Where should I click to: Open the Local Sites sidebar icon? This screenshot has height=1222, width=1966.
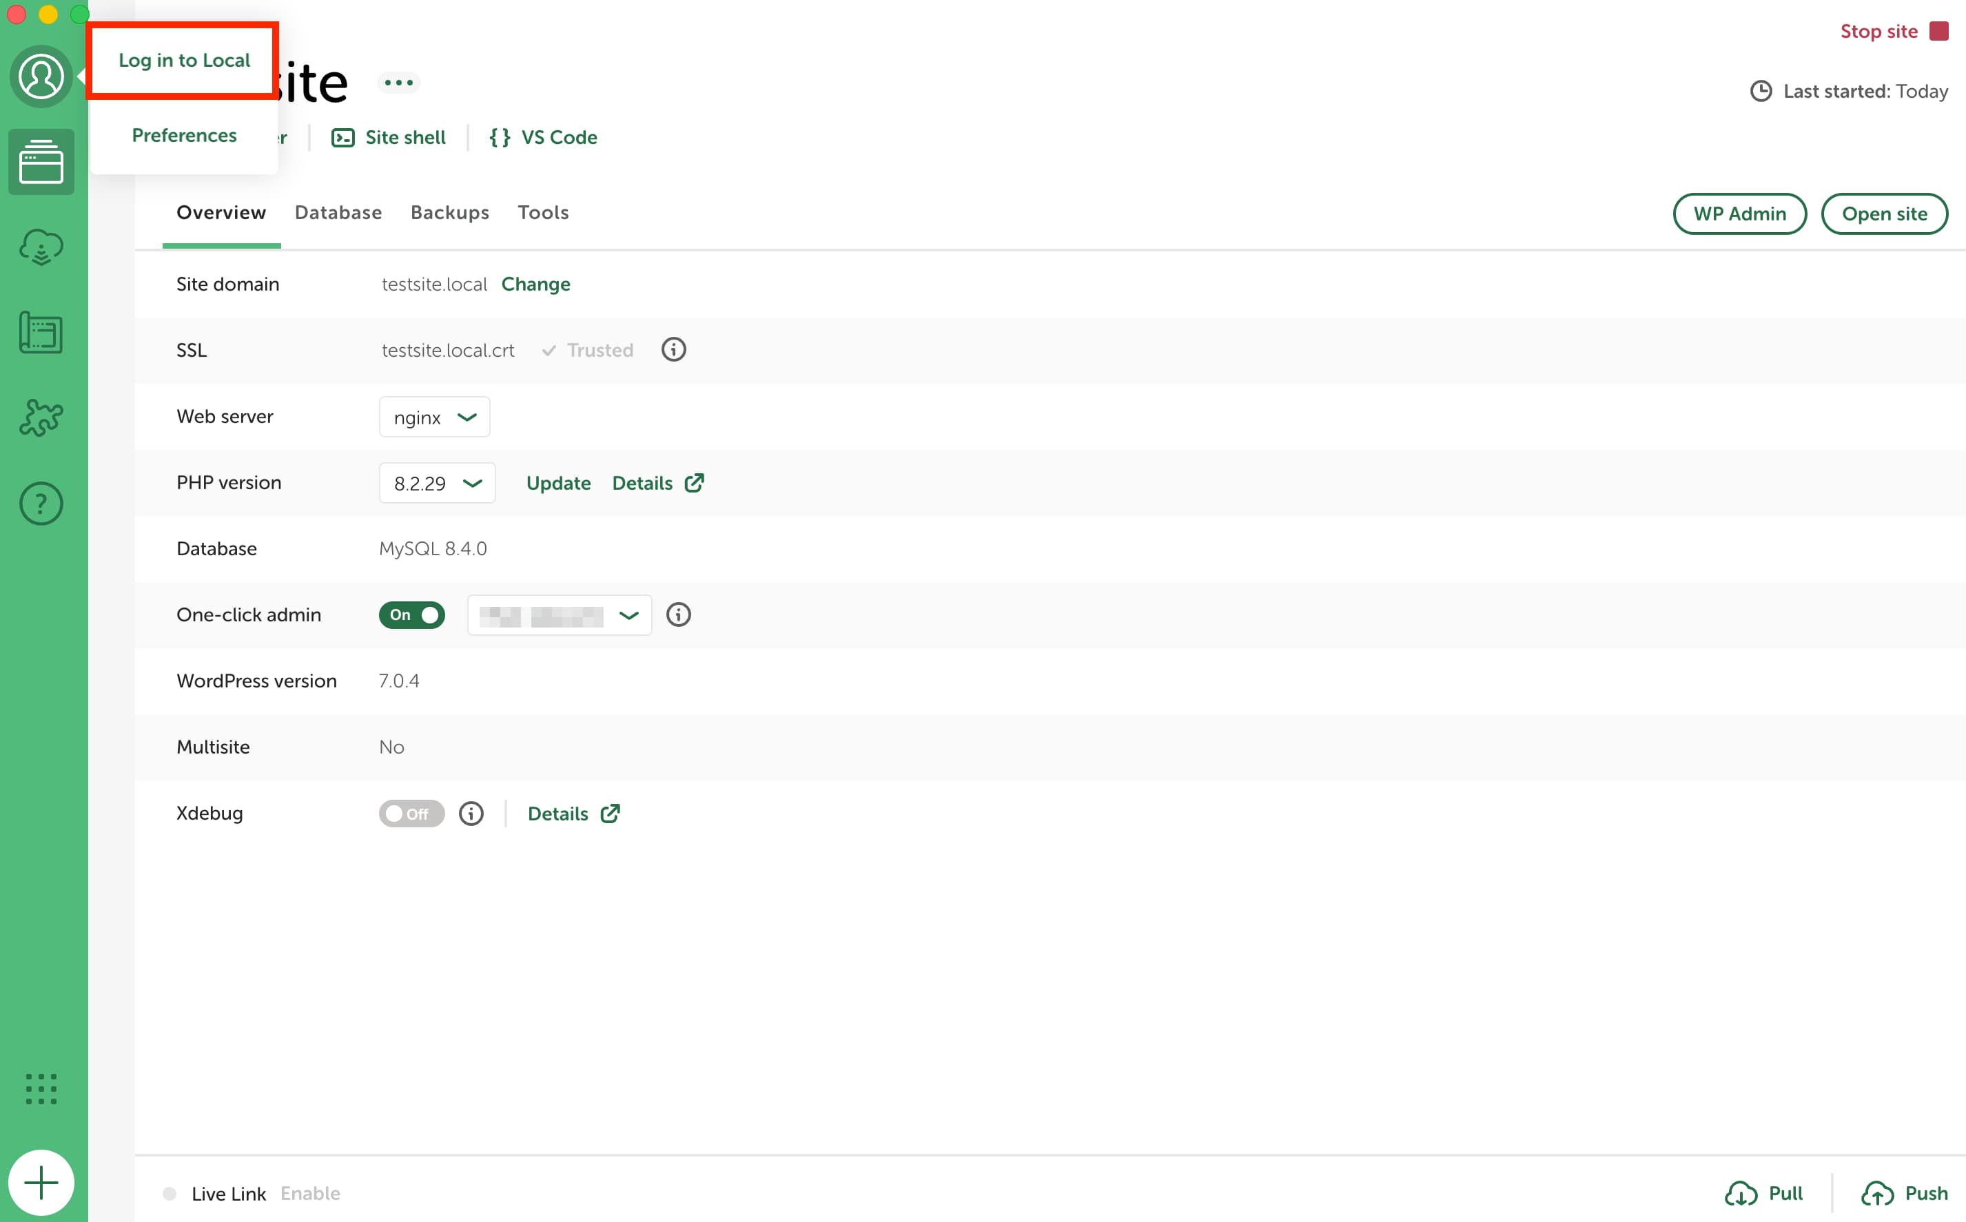(x=41, y=162)
